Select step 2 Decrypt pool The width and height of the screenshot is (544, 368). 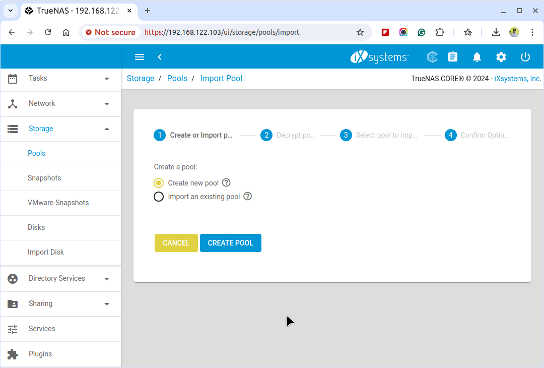tap(288, 135)
